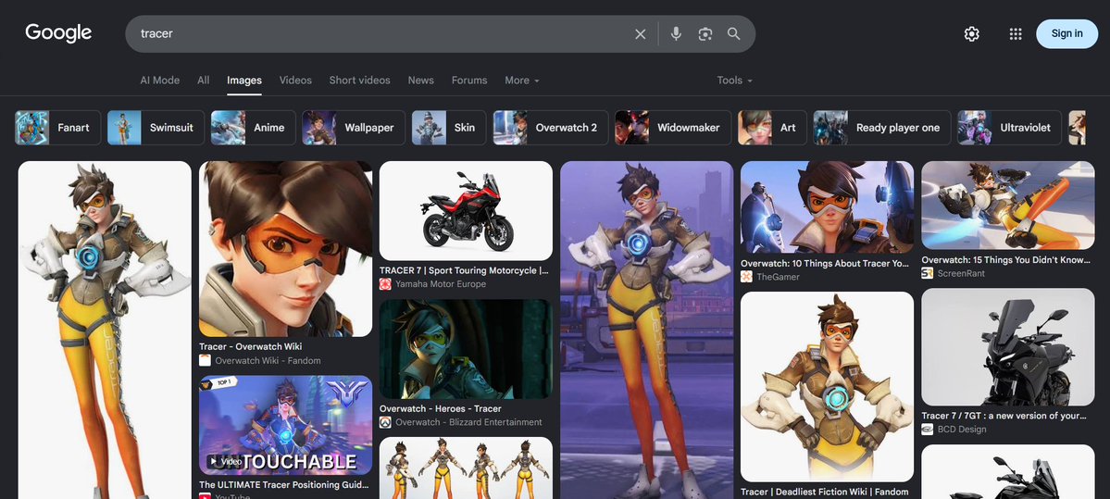Open TheGamer Tracer close-up thumbnail
1110x499 pixels.
827,207
